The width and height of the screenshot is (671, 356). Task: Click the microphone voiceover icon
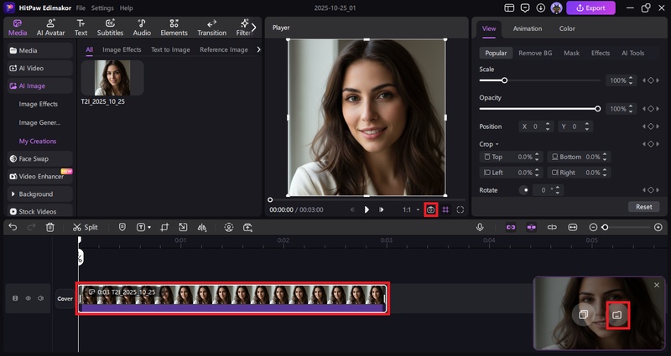pyautogui.click(x=480, y=227)
